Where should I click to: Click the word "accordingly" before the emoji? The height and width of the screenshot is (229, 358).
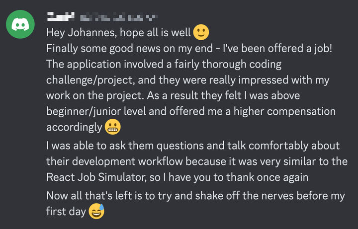click(x=74, y=127)
